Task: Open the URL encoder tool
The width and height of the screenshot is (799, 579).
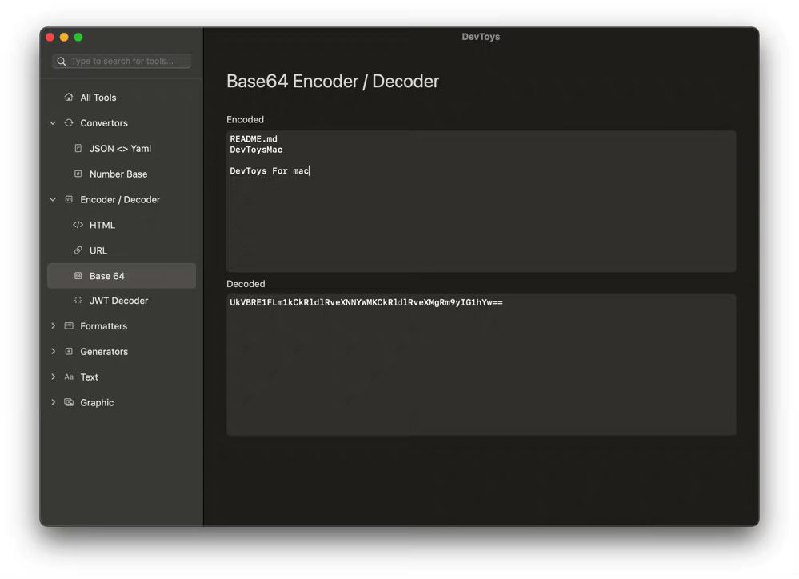Action: coord(98,250)
